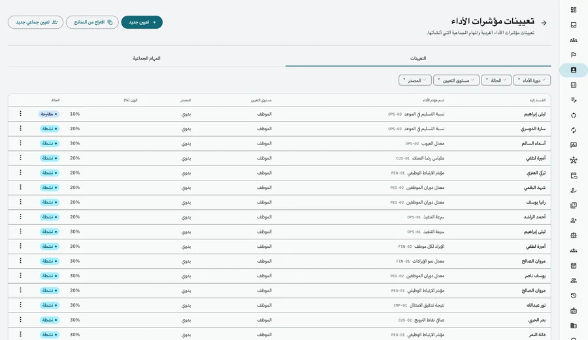Screen dimensions: 588x340
Task: Open three-dot menu for أحمد الراشد row
Action: (x=21, y=216)
